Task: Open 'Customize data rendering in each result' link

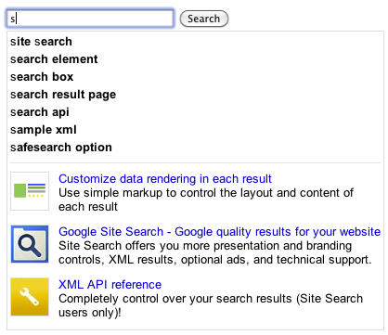Action: (x=165, y=179)
